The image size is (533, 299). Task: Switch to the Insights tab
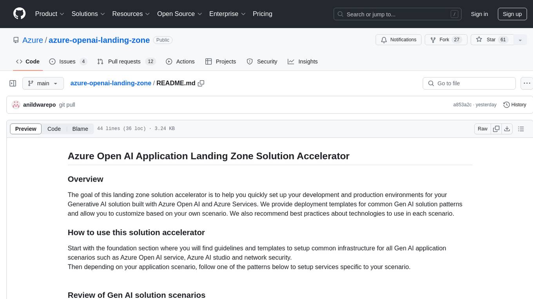pyautogui.click(x=303, y=61)
